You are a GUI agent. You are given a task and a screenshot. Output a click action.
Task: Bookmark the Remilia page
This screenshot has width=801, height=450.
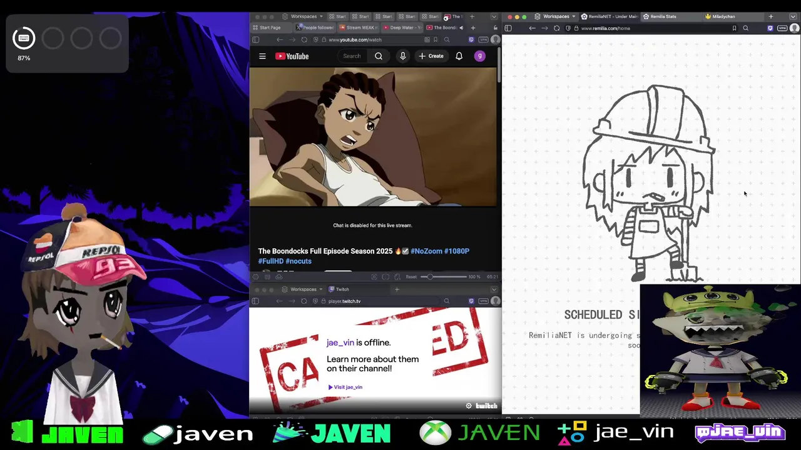click(x=734, y=28)
